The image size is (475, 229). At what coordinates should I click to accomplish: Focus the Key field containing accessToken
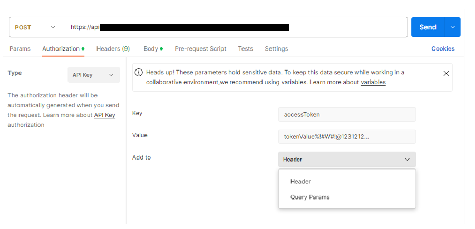347,115
